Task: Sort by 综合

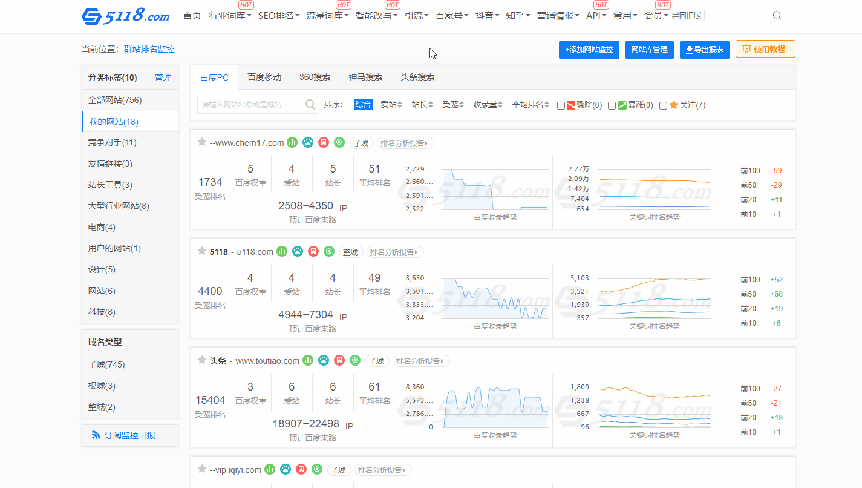Action: (363, 105)
